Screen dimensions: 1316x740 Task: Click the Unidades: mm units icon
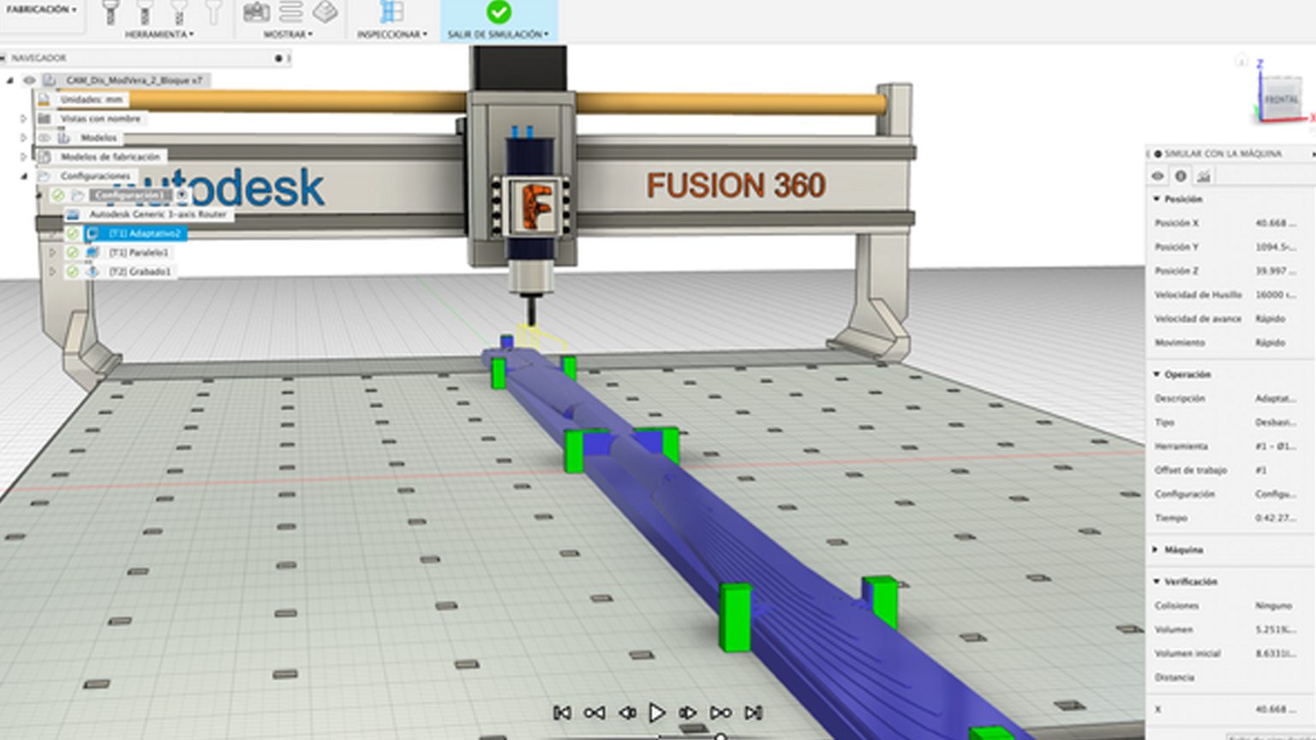click(44, 99)
